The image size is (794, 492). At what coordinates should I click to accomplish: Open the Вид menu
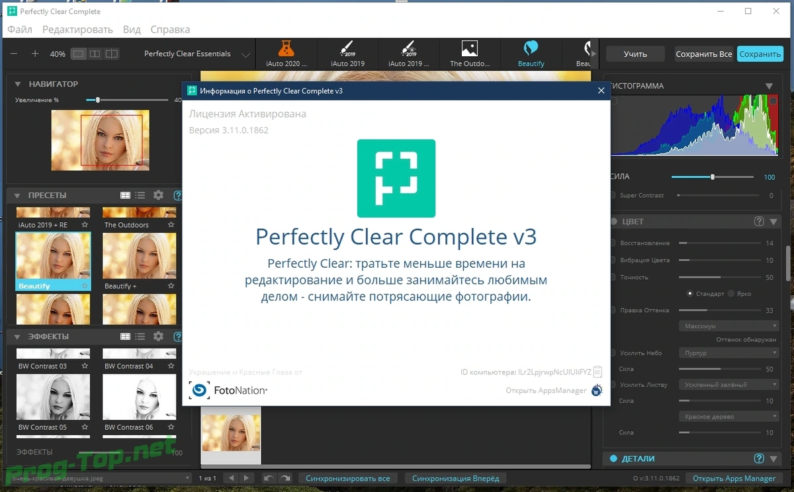pos(132,30)
